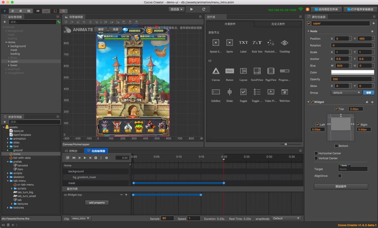Tick the AlignOnce checkbox
378x228 pixels.
point(340,176)
